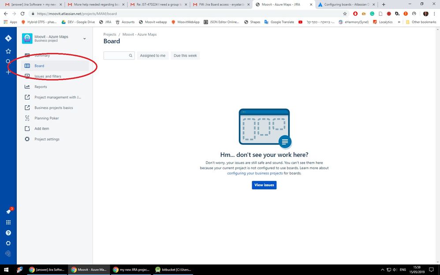Switch to the bitbucket Android Studio taskbar window
Viewport: 440px width, 275px height.
pyautogui.click(x=173, y=270)
